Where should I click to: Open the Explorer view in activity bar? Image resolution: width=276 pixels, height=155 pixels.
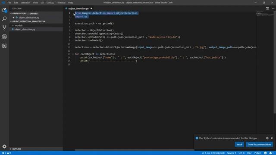4,10
